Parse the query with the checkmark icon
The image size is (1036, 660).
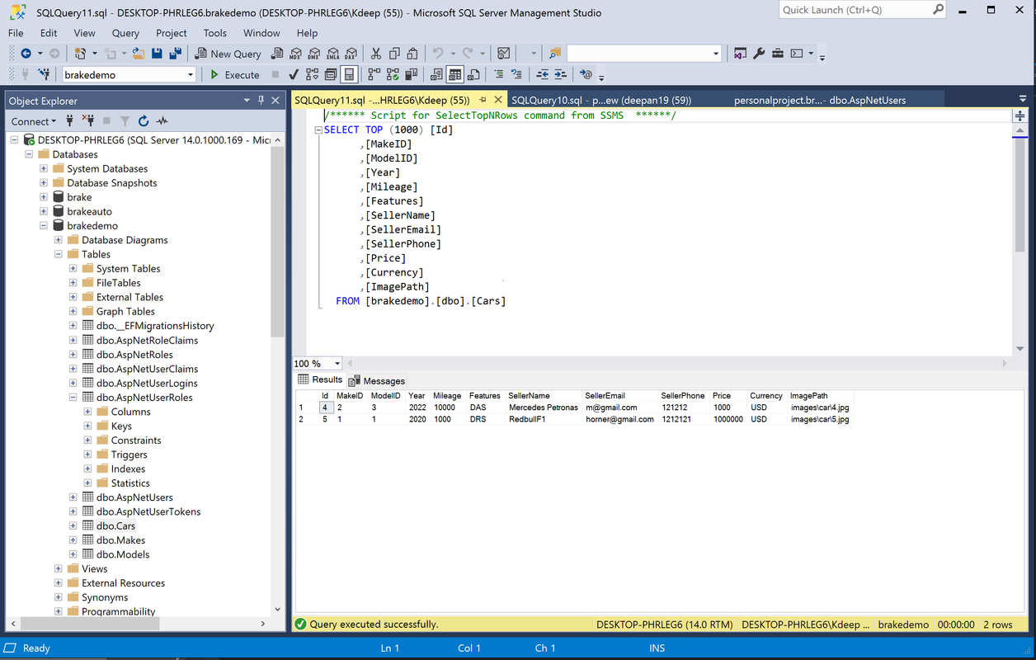tap(291, 74)
